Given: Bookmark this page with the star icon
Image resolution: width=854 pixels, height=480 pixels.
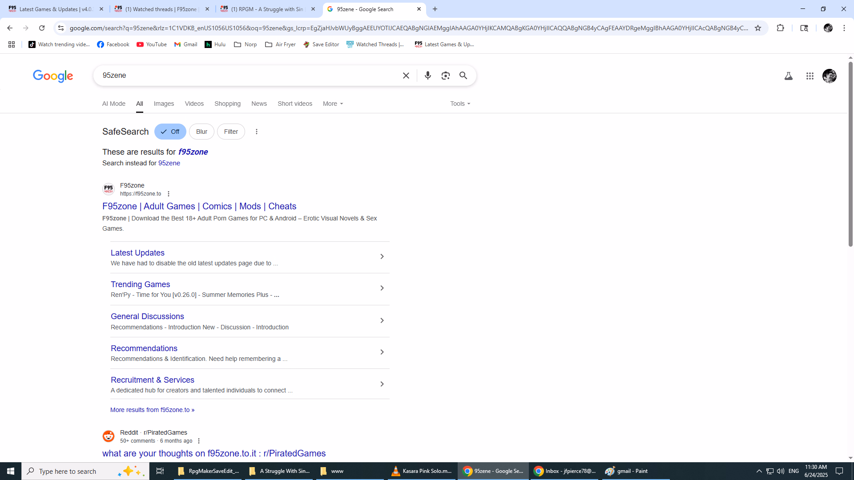Looking at the screenshot, I should coord(758,28).
